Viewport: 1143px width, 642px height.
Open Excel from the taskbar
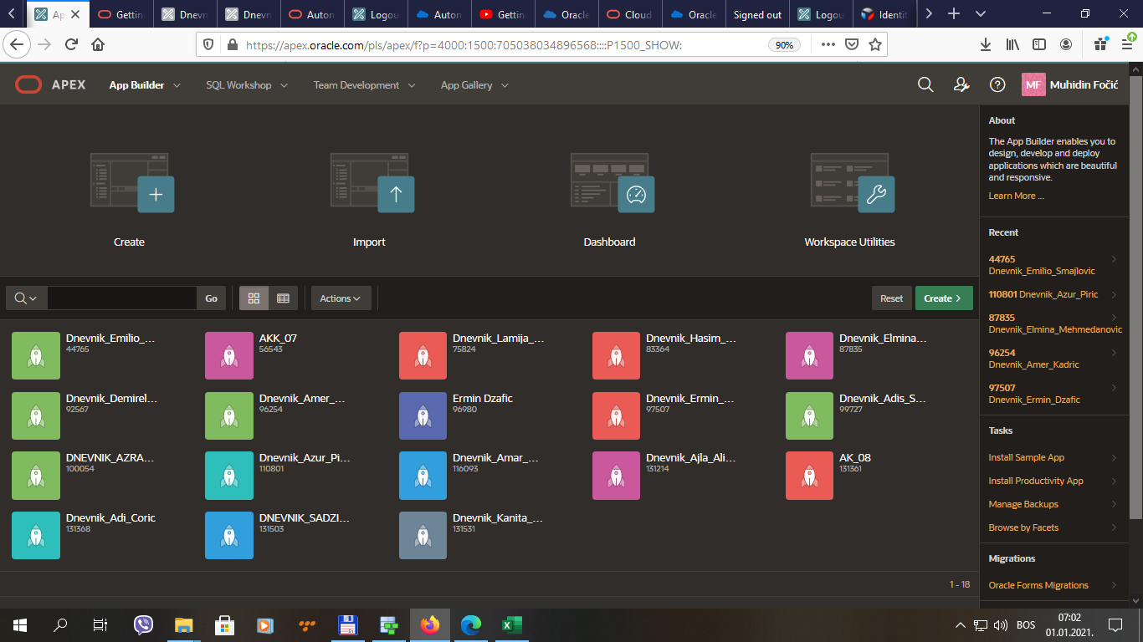tap(511, 624)
